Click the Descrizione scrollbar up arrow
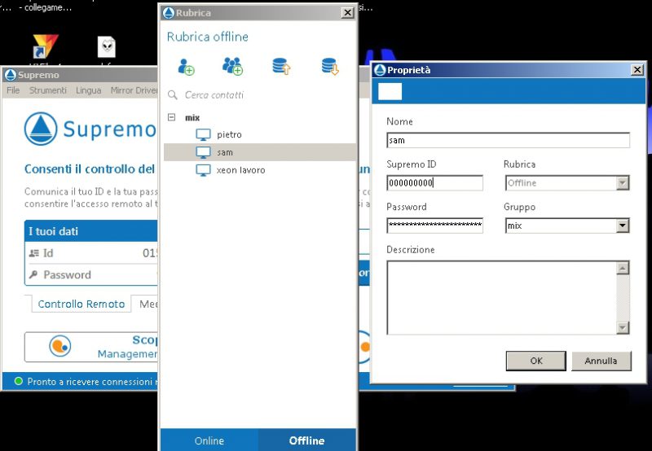652x451 pixels. point(623,269)
